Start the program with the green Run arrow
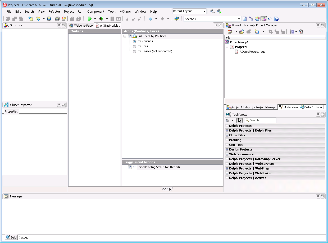The image size is (328, 243). 90,19
